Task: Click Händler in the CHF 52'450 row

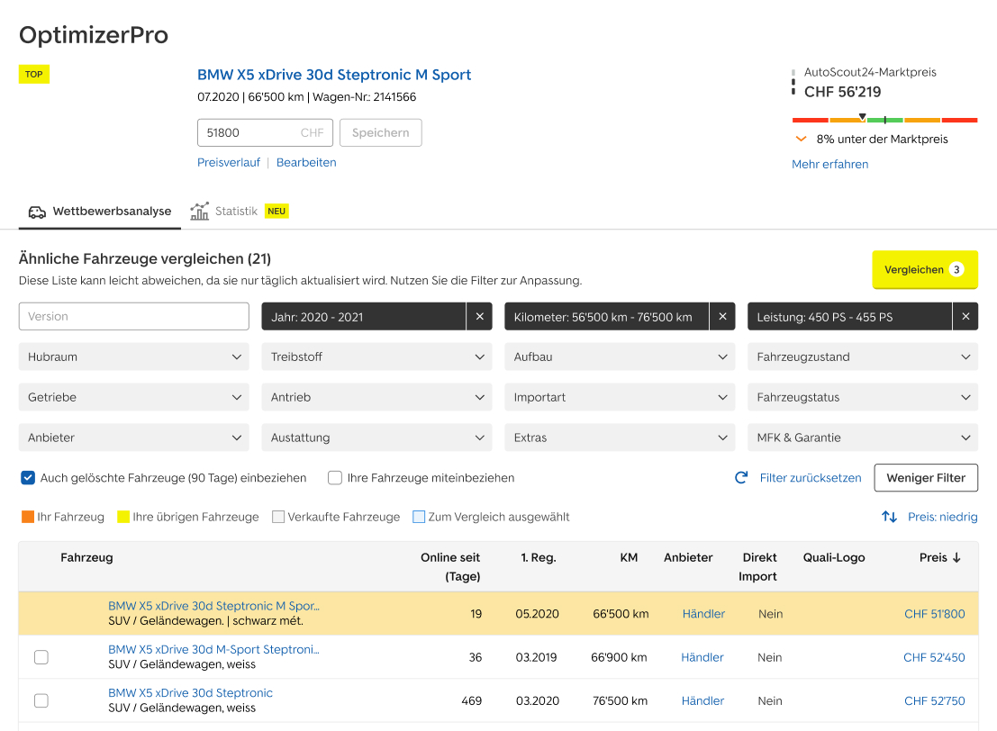Action: [702, 657]
